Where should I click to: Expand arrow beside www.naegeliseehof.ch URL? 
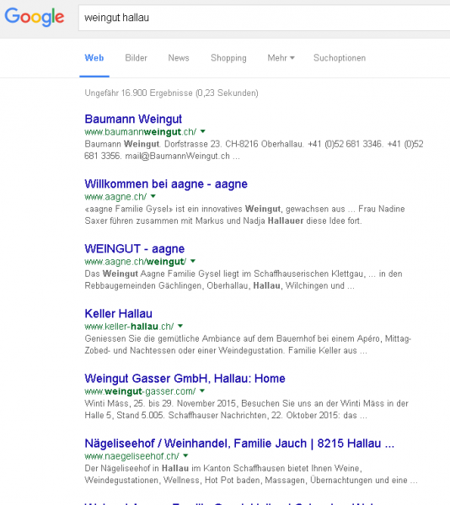click(x=185, y=455)
